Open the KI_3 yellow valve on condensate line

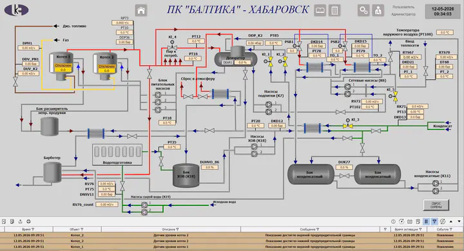348,124
